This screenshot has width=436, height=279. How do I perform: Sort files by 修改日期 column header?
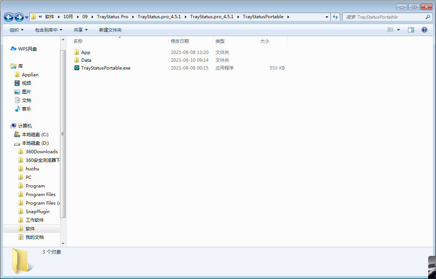180,41
